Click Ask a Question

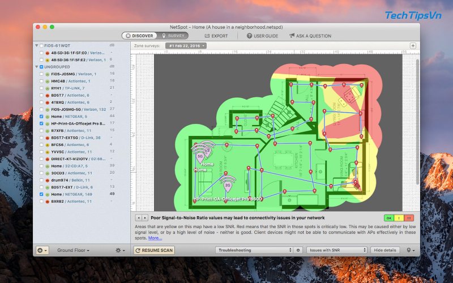[310, 36]
